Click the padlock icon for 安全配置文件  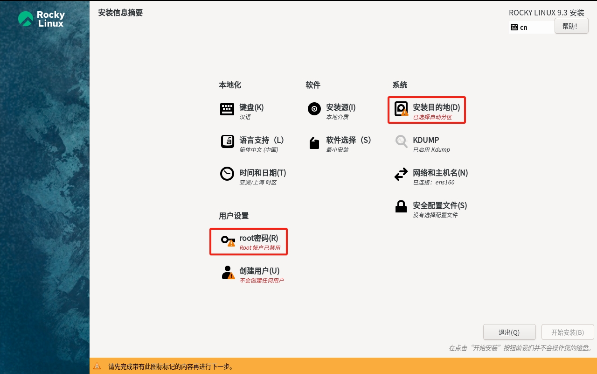tap(401, 206)
